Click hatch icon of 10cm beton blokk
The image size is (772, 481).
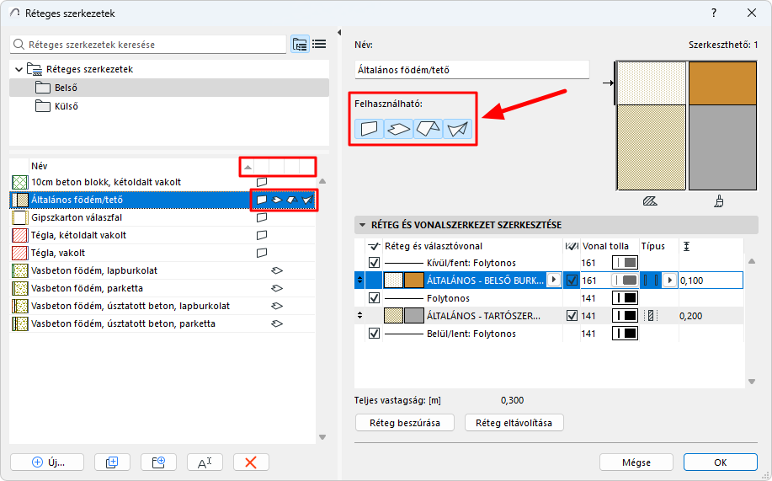(x=19, y=182)
